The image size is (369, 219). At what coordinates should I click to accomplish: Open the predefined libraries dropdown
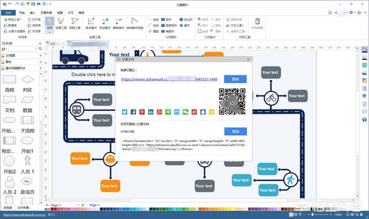click(13, 20)
